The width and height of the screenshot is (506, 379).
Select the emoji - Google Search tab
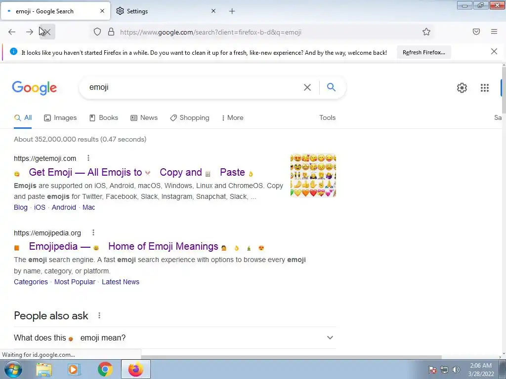click(x=55, y=11)
